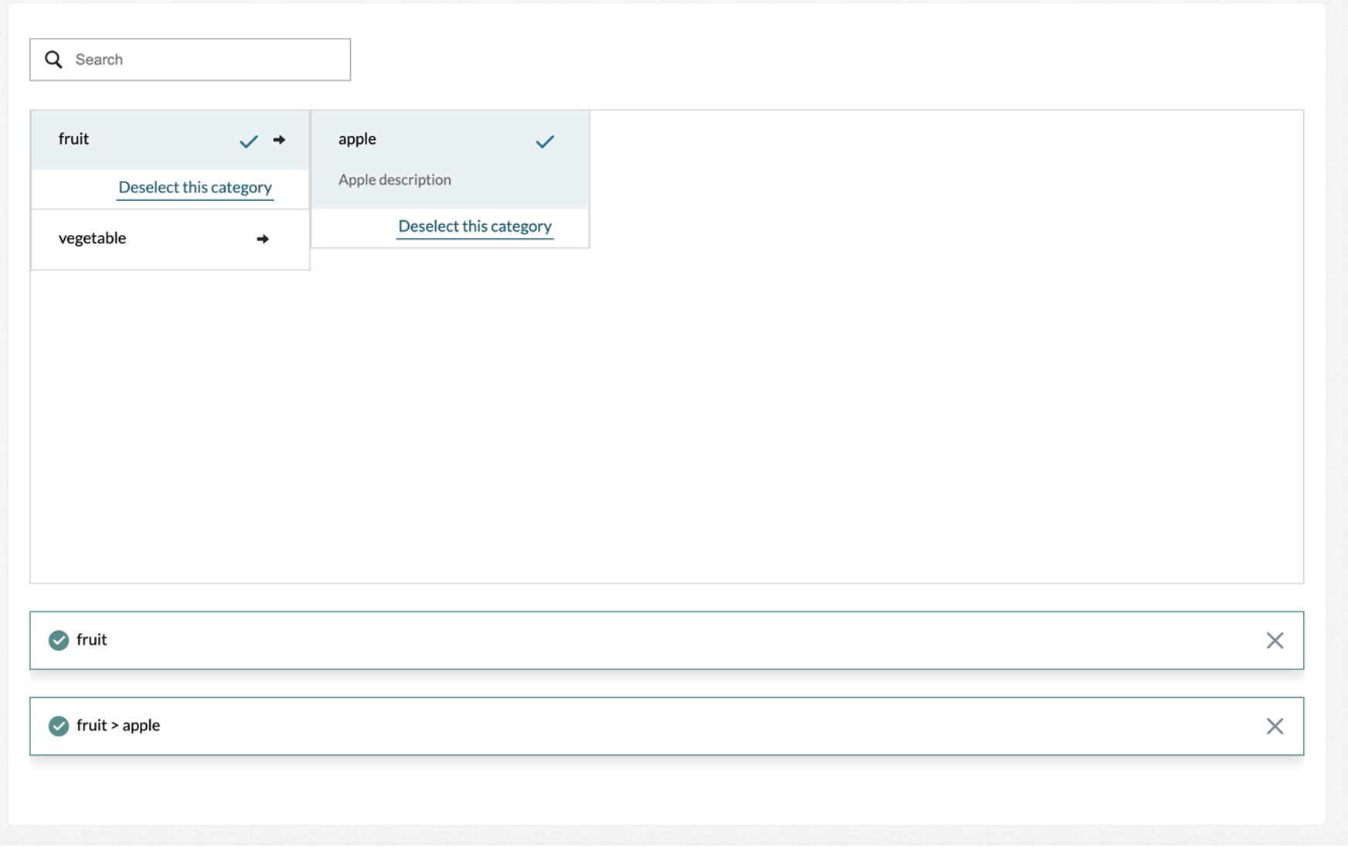This screenshot has width=1348, height=847.
Task: Select the fruit category row
Action: (170, 140)
